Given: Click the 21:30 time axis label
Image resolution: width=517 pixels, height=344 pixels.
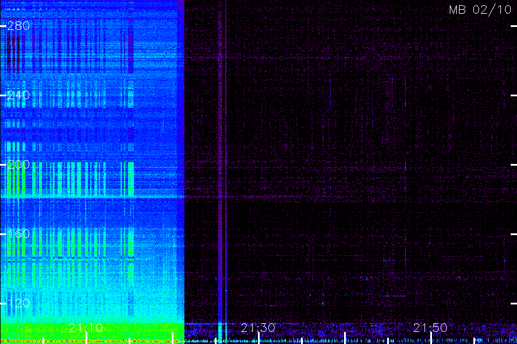Looking at the screenshot, I should [258, 327].
